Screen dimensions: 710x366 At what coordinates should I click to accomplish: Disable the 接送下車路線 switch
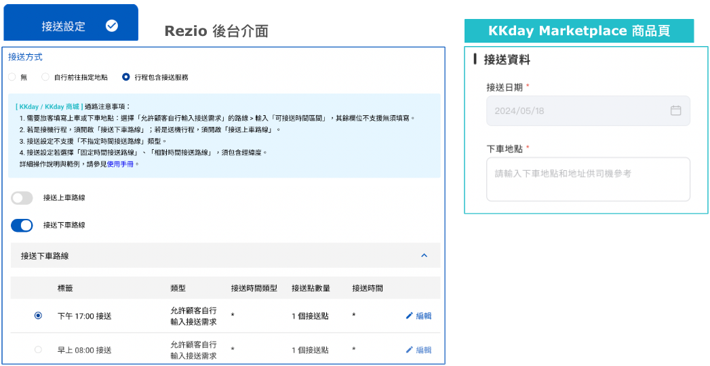22,225
